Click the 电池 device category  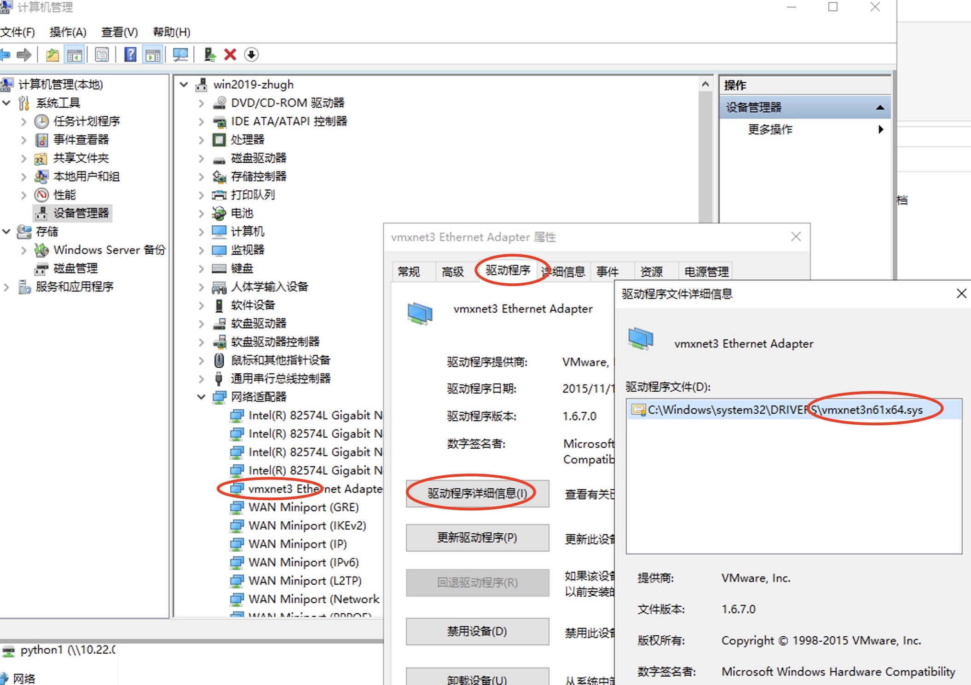(242, 213)
